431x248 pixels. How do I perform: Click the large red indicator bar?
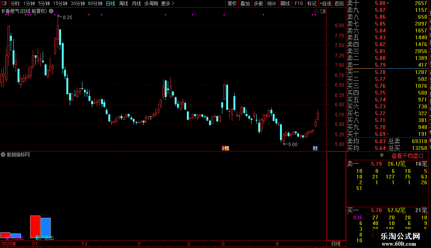(x=35, y=227)
